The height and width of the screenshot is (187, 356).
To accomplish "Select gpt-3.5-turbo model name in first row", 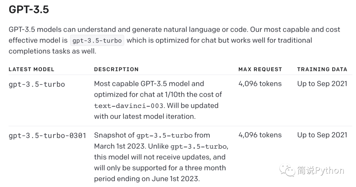I will coord(37,84).
